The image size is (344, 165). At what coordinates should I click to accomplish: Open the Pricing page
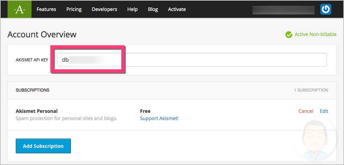click(74, 9)
